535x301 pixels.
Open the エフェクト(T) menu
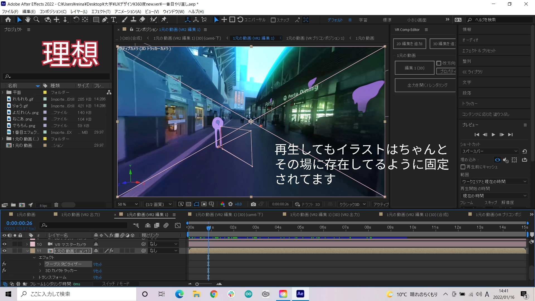[x=101, y=11]
